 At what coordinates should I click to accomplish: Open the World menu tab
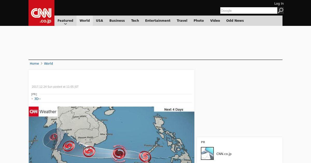click(x=84, y=21)
